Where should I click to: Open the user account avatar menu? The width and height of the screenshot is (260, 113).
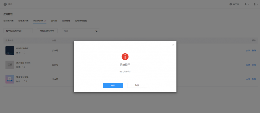point(256,4)
